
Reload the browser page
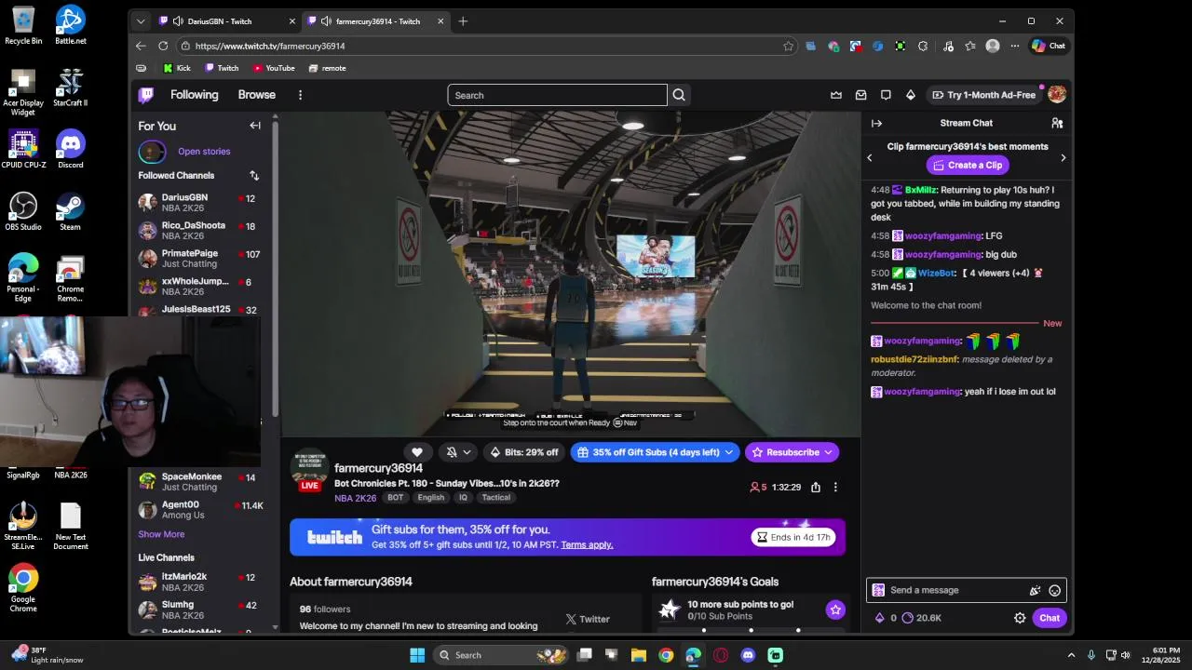pos(163,46)
